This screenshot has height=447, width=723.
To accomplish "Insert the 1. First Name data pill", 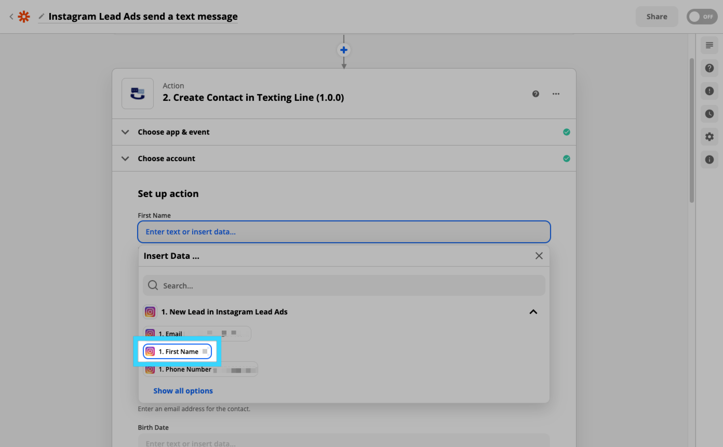I will (177, 352).
